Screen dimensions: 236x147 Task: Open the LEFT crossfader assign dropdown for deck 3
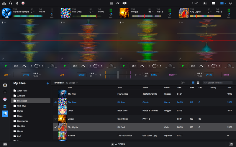(7, 75)
